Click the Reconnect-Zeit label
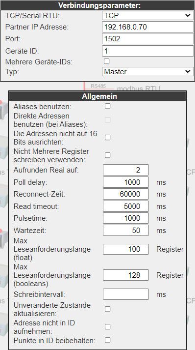Screen dimensions: 195x350 (39, 194)
